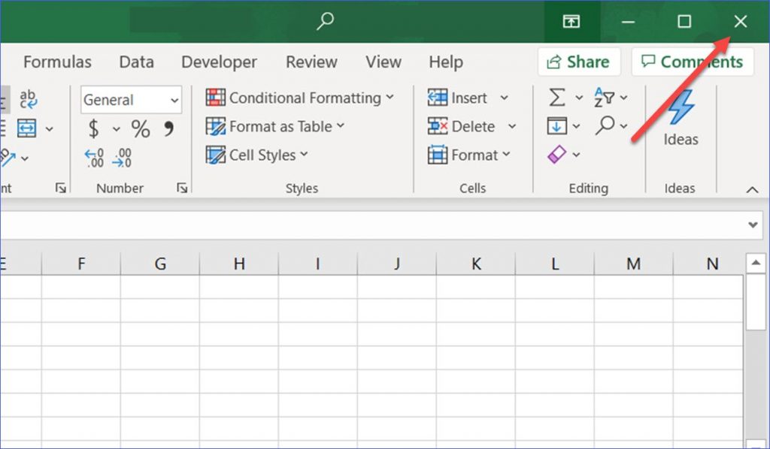Open the Developer ribbon tab
This screenshot has width=770, height=449.
click(x=219, y=62)
